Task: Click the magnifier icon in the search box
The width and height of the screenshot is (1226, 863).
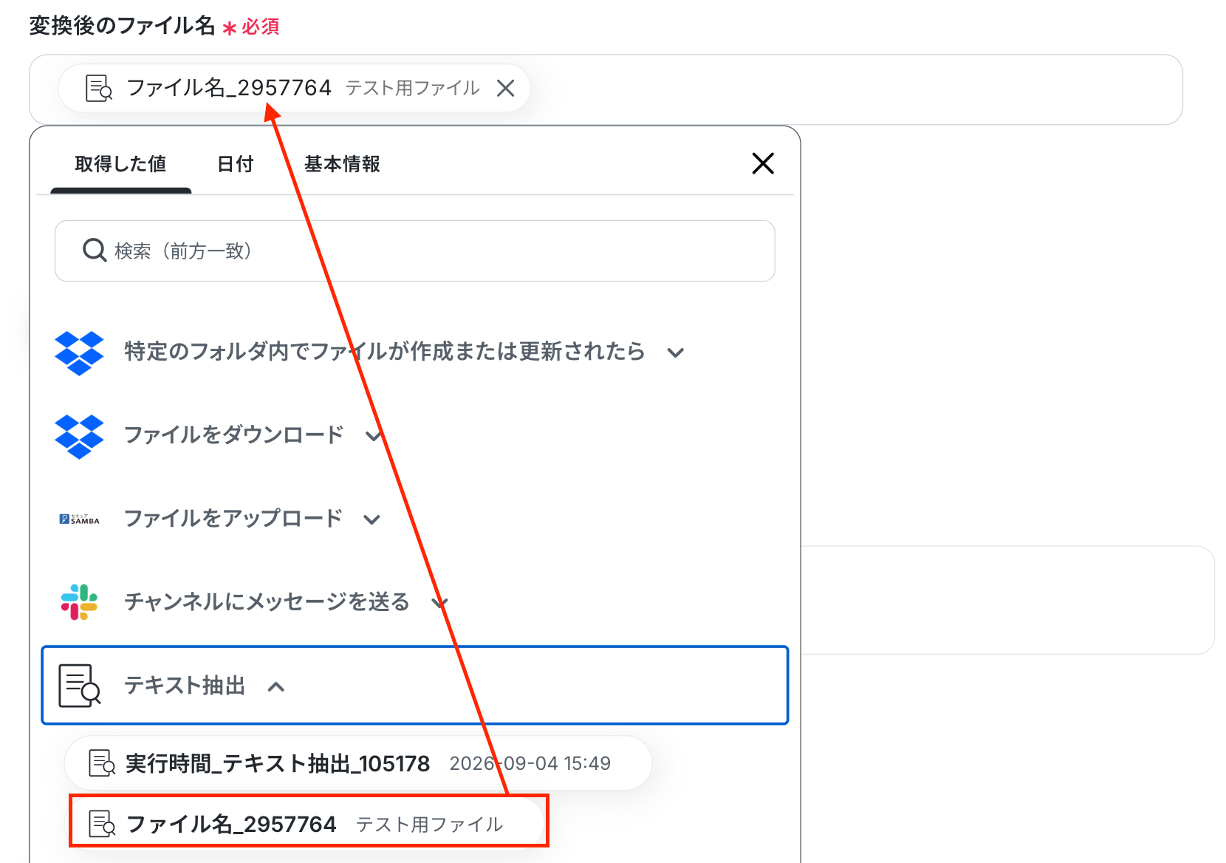Action: click(x=95, y=250)
